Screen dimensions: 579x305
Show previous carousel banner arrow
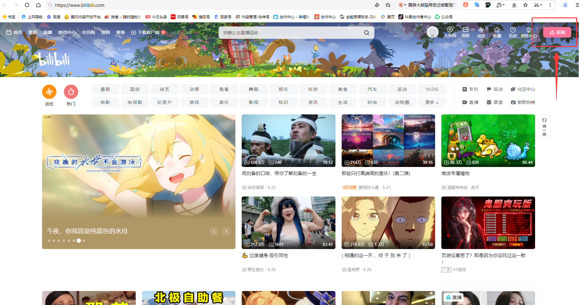214,231
